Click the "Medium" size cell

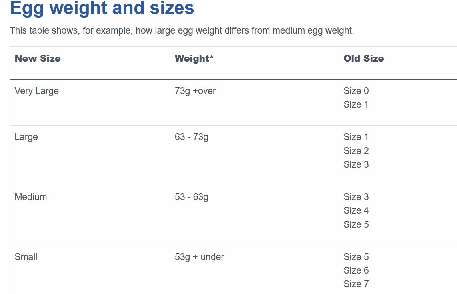(30, 197)
